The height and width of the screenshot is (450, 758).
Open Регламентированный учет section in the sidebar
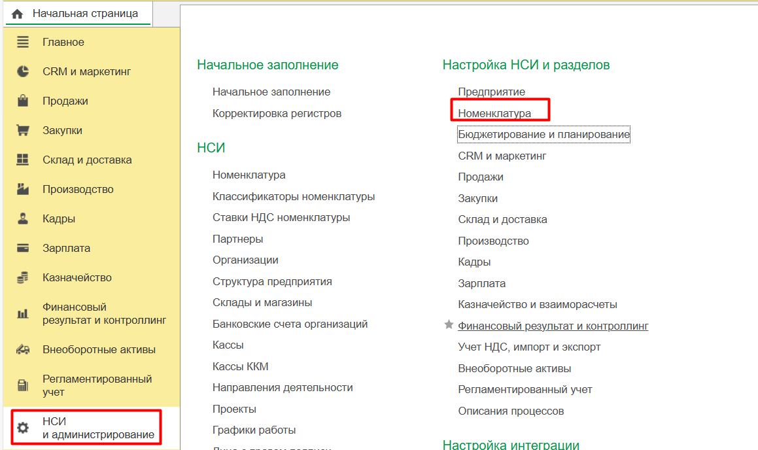tap(97, 385)
